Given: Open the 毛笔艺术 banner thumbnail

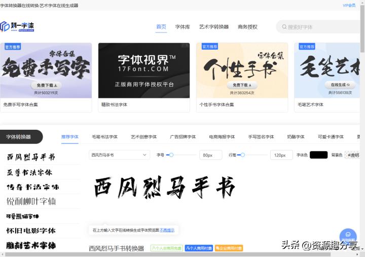Looking at the screenshot, I should click(327, 70).
